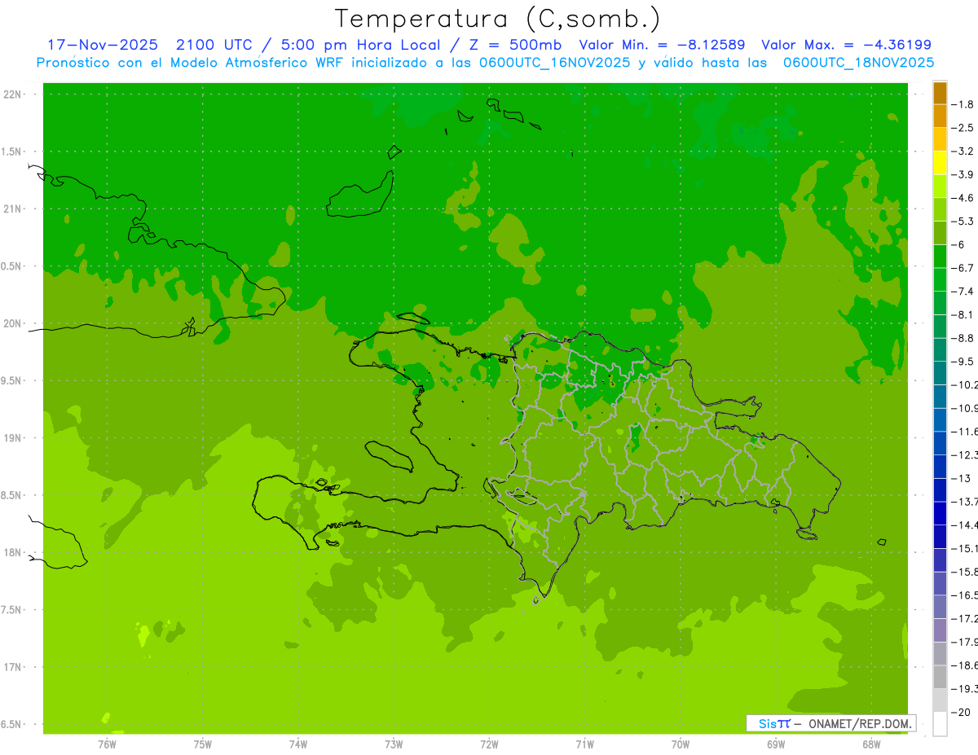Pick the light gray swatch between -19.3 and -20
Screen dimensions: 978x755
click(940, 700)
